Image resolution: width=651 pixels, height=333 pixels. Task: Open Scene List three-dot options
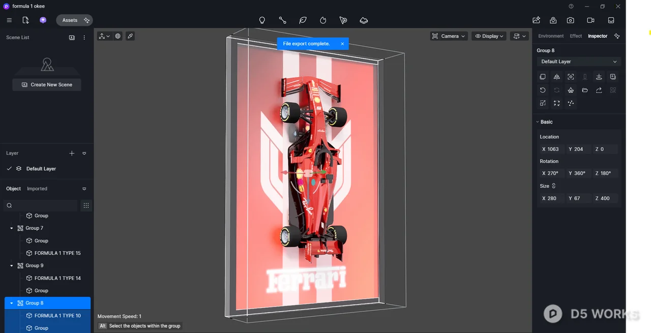tap(84, 38)
